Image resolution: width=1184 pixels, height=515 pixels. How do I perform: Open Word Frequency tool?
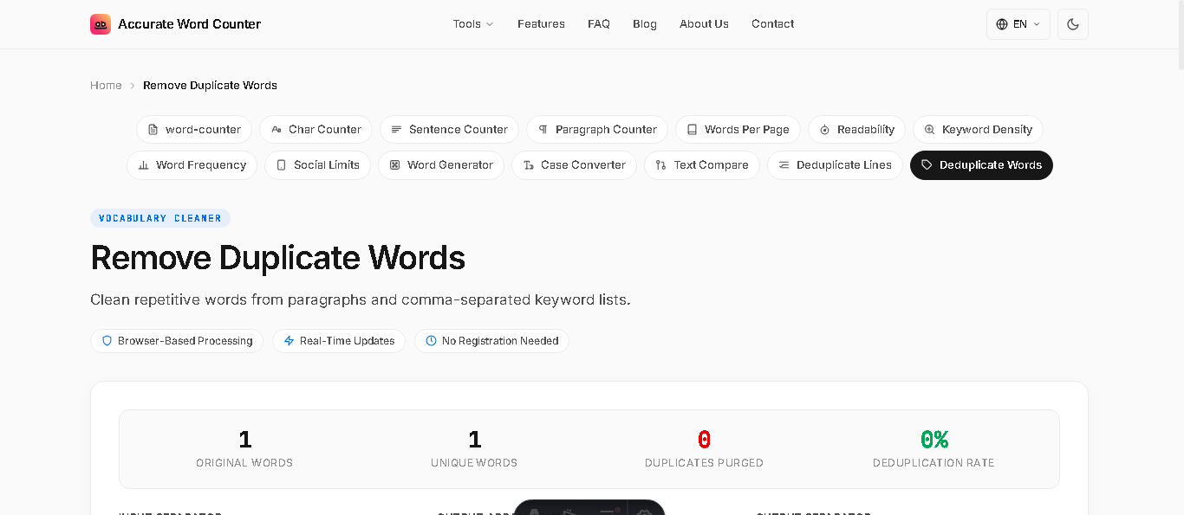[x=192, y=164]
